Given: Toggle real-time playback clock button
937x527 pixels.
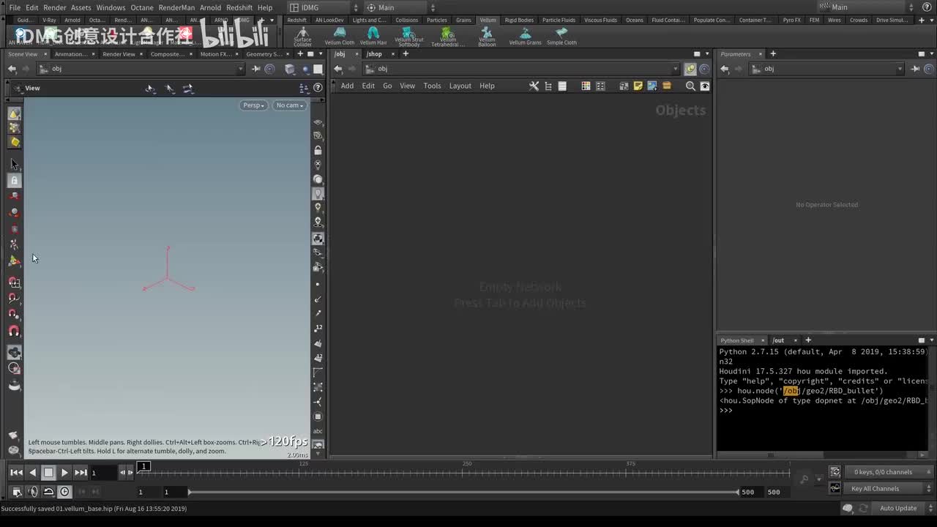Looking at the screenshot, I should point(64,492).
